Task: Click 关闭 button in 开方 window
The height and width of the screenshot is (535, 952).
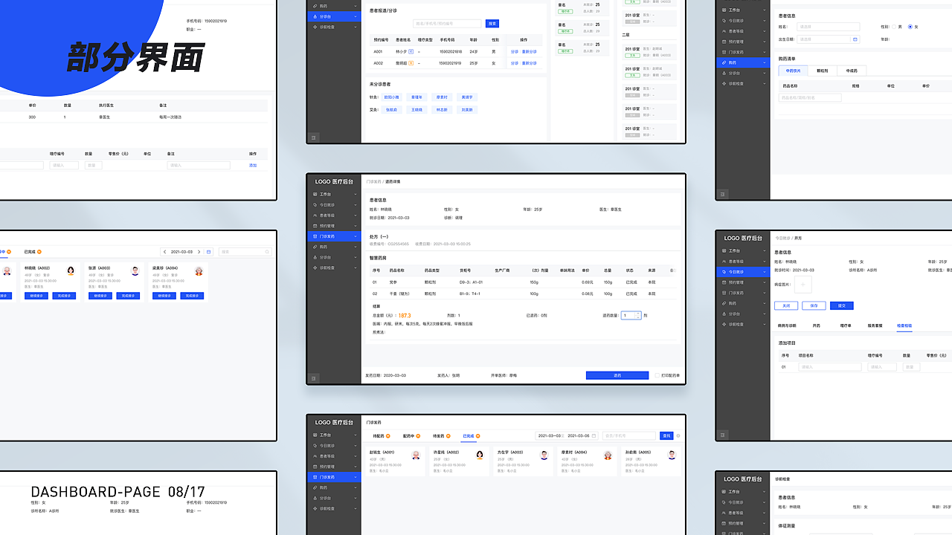Action: [x=786, y=305]
